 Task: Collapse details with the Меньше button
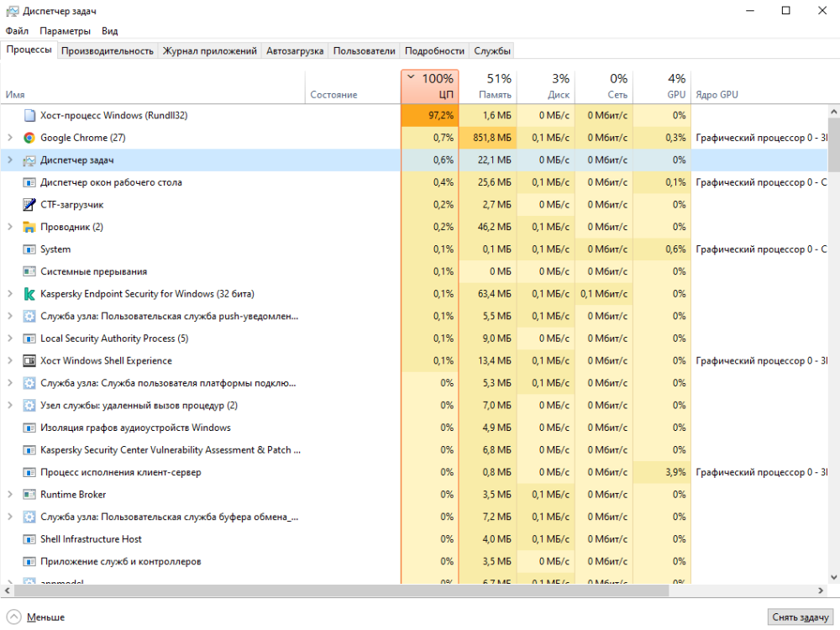click(36, 617)
